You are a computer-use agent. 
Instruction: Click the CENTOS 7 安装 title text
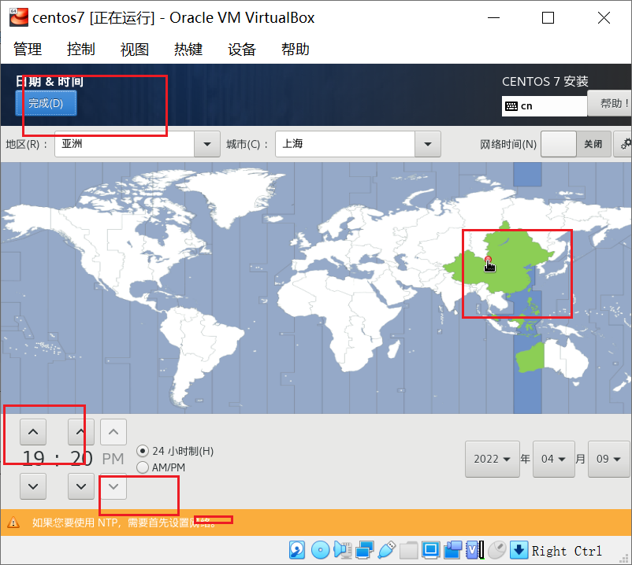pos(545,81)
